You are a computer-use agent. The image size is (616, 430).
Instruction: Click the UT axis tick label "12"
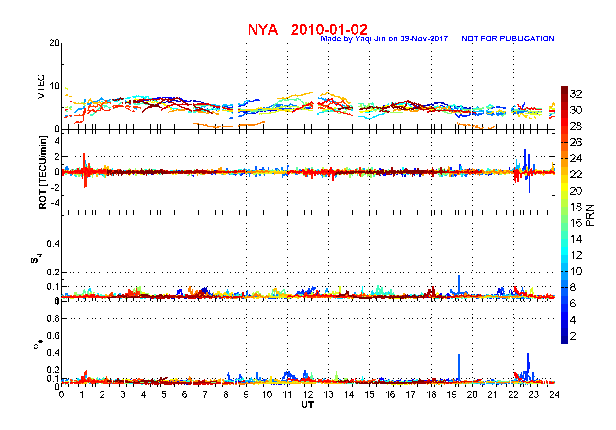pyautogui.click(x=308, y=394)
